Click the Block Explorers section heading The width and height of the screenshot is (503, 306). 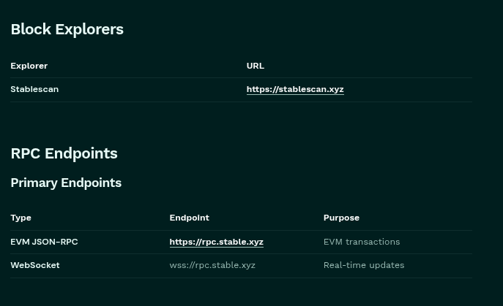(x=67, y=29)
